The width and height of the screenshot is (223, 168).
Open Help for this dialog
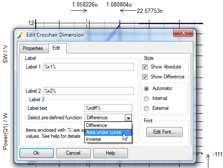click(x=111, y=153)
